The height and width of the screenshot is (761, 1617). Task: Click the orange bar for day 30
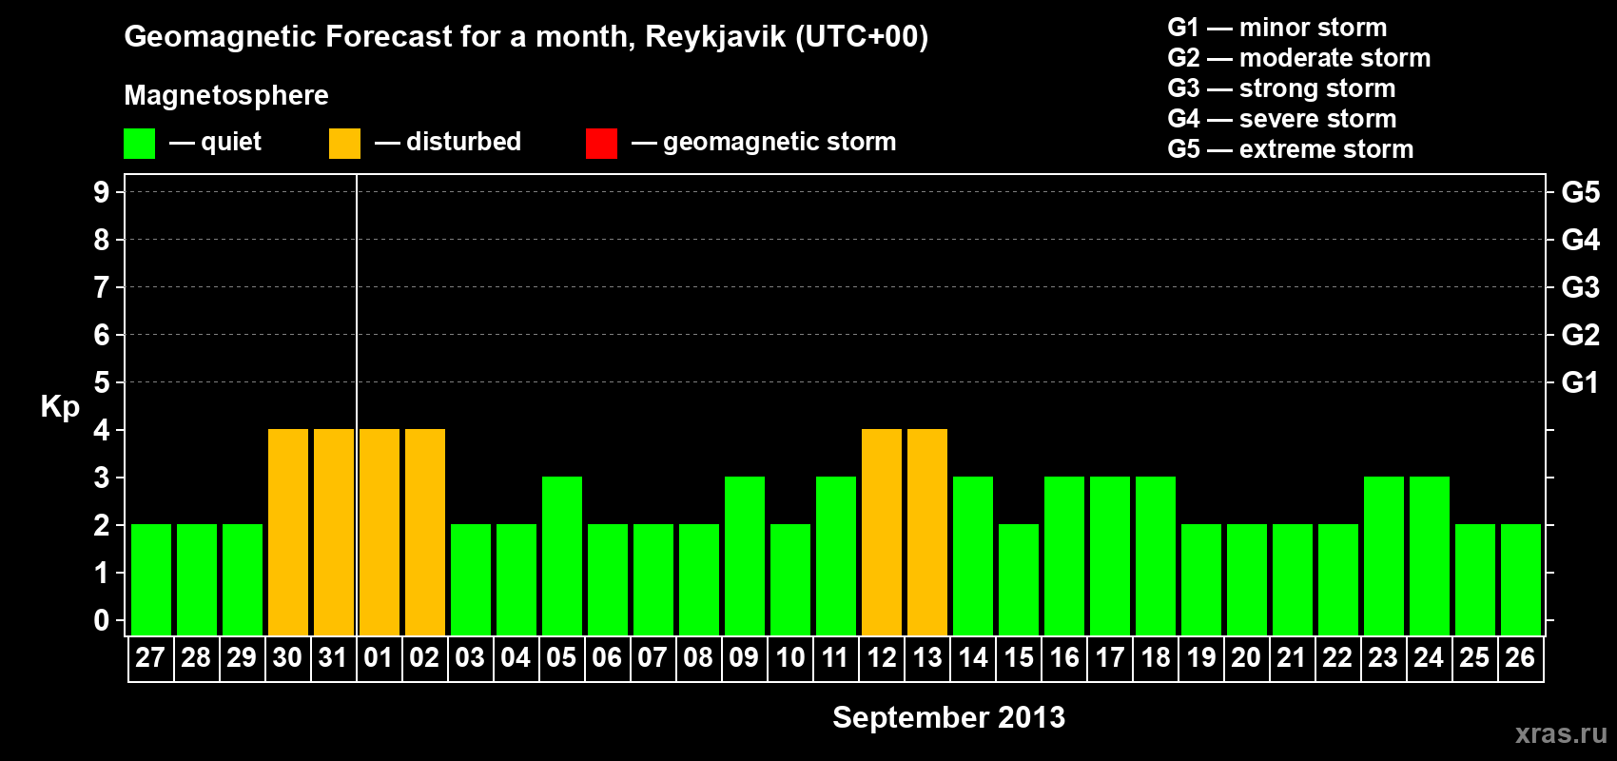pyautogui.click(x=288, y=533)
